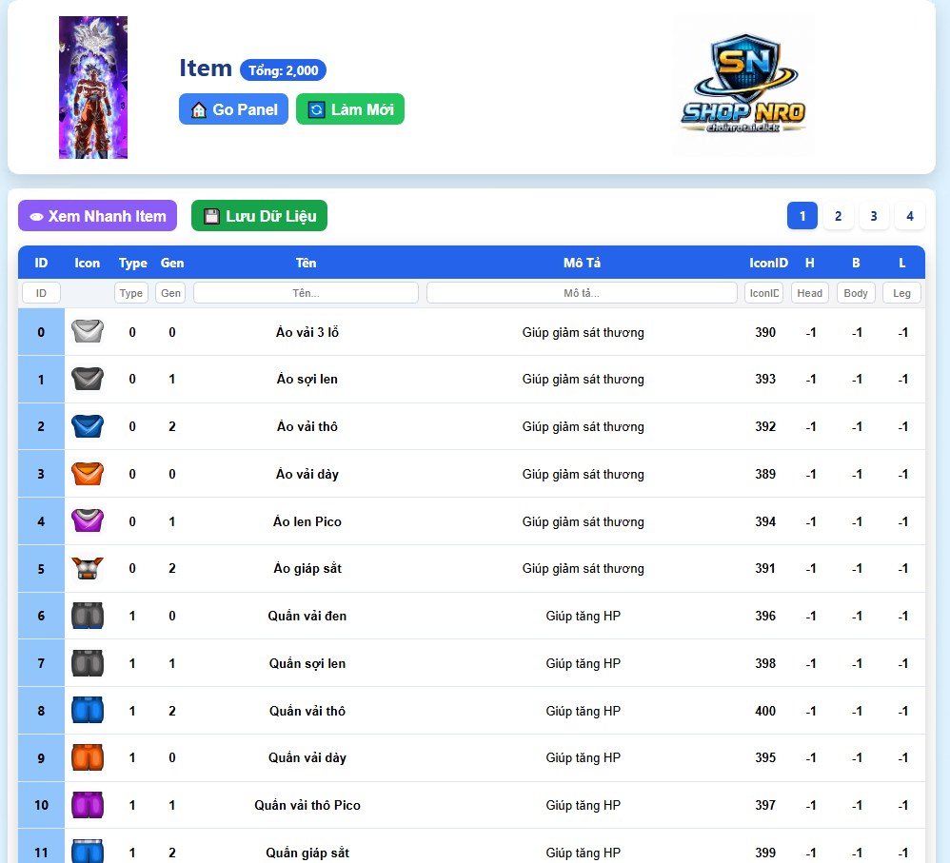Click the ID cell 8
This screenshot has width=950, height=863.
tap(41, 711)
